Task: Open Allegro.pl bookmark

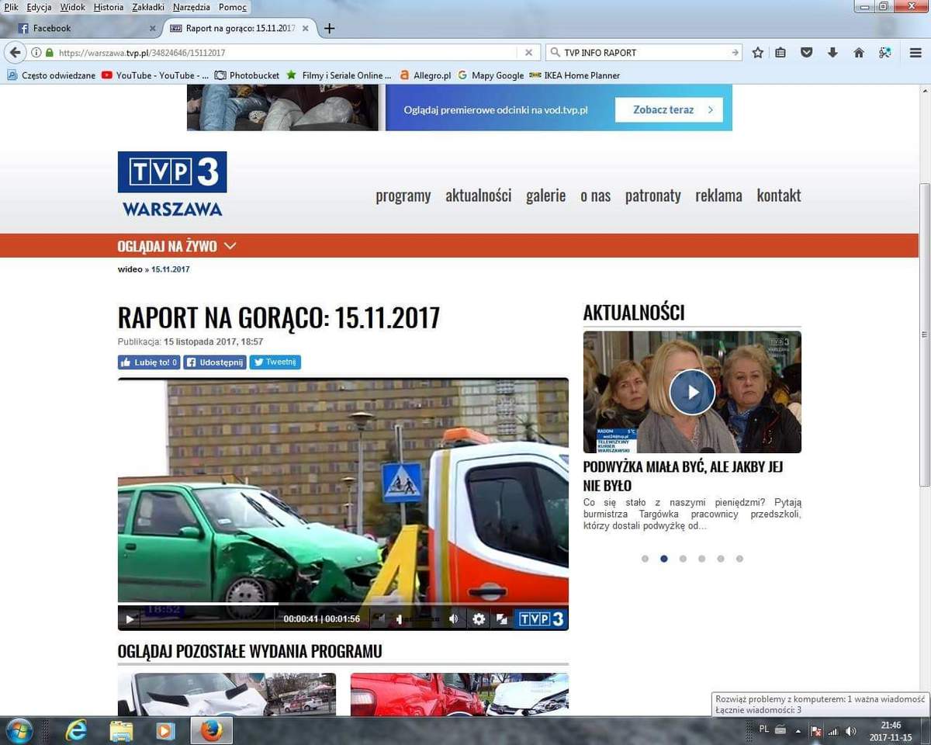Action: click(425, 75)
